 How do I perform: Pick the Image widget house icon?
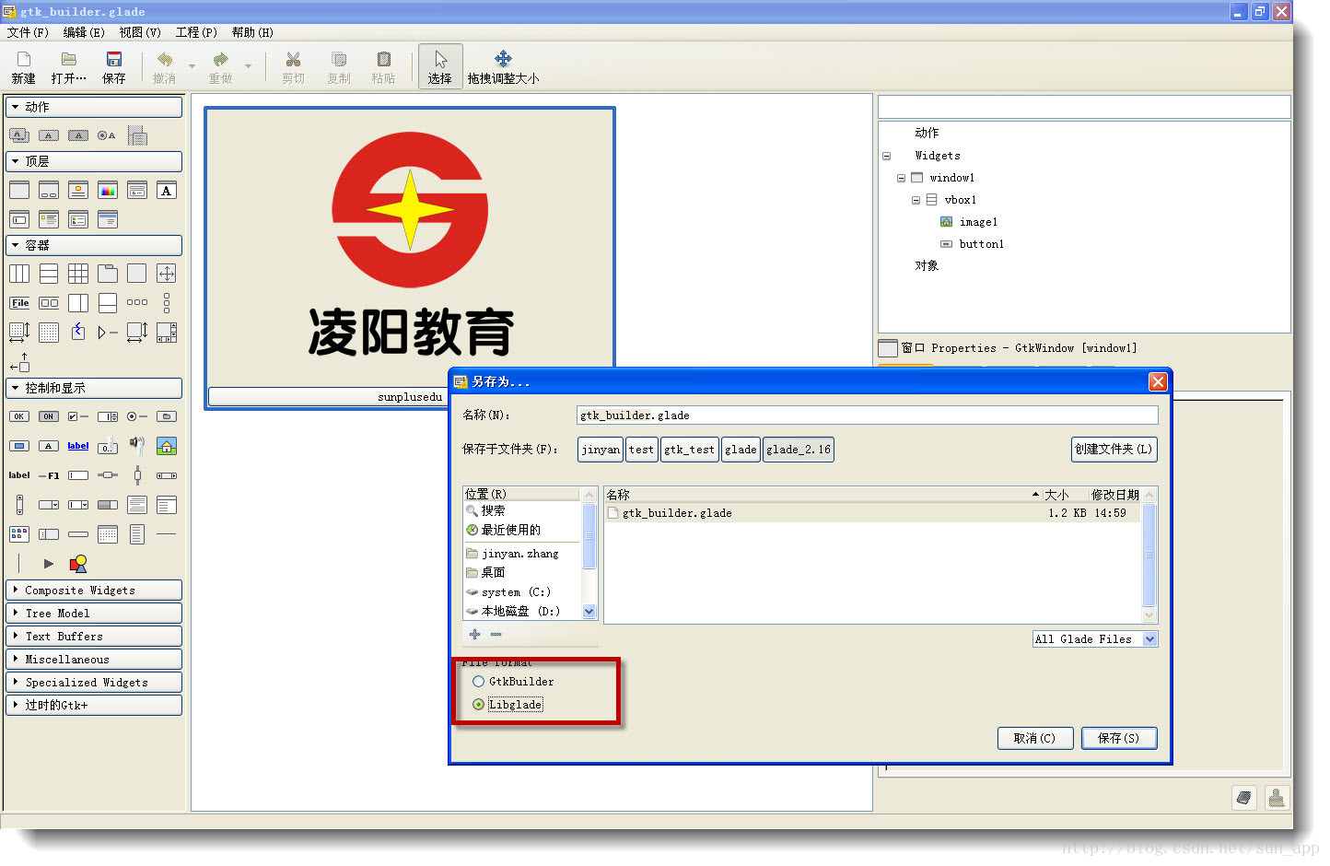tap(167, 446)
